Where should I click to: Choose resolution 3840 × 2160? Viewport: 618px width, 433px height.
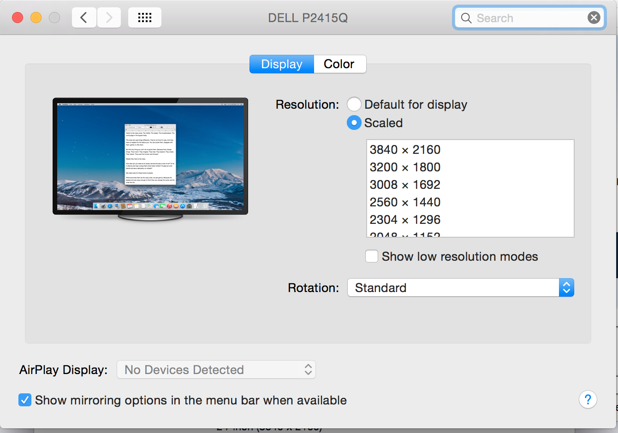pos(470,150)
